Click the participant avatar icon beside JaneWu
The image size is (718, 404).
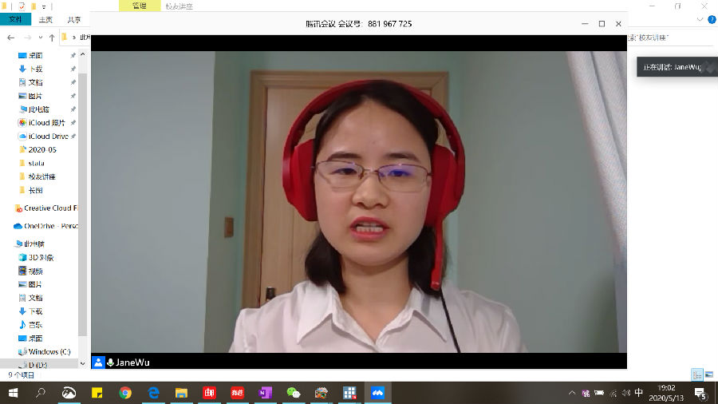99,362
